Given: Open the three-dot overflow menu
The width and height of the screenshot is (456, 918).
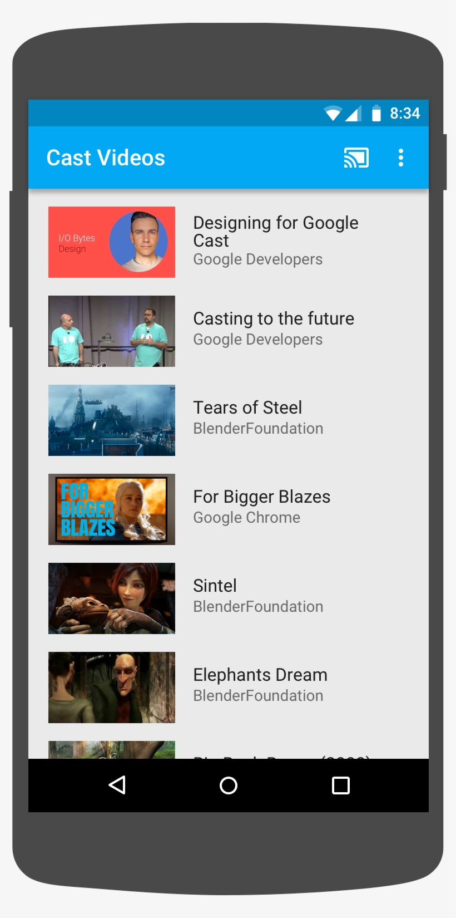Looking at the screenshot, I should (x=400, y=158).
